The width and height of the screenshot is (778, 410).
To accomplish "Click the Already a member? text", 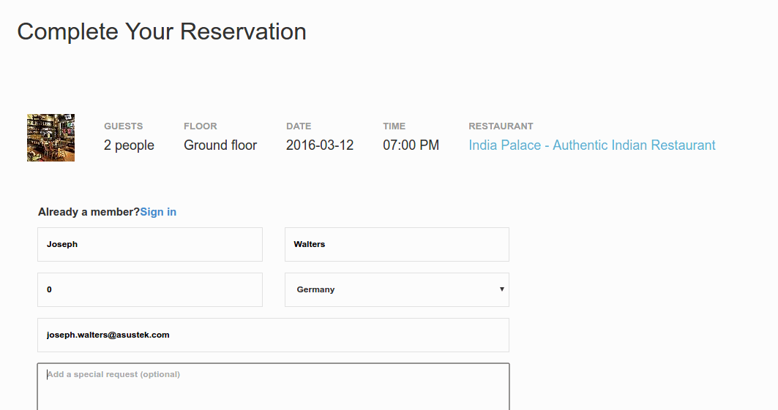I will click(x=89, y=212).
